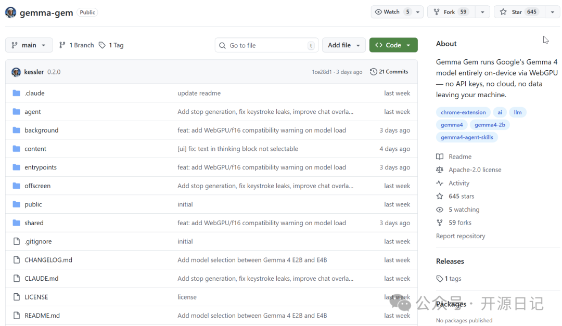Star the repository with the Star button
Screen dimensions: 562x326
tap(520, 12)
